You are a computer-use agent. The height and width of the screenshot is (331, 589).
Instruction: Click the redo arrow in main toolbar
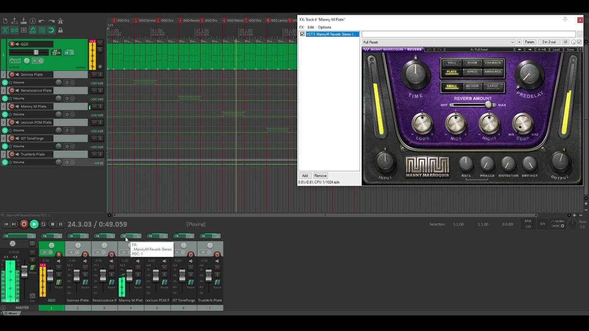51,21
